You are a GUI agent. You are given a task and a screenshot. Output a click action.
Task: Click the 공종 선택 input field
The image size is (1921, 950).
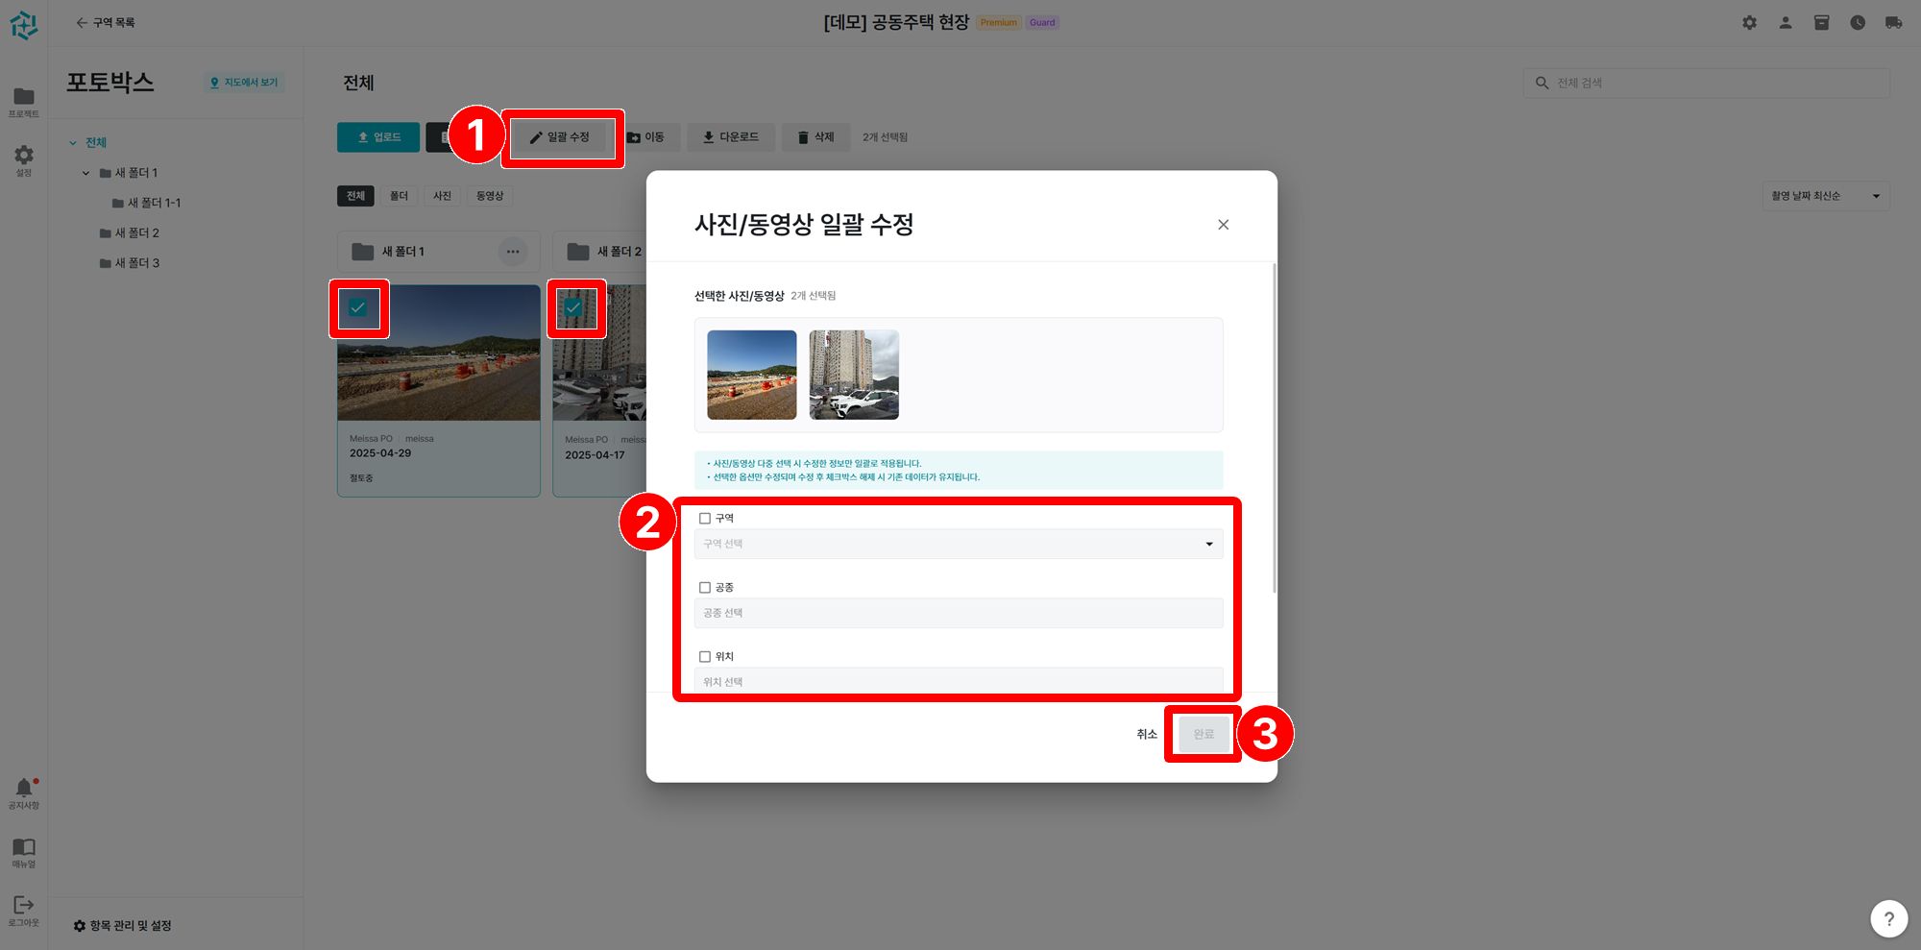click(958, 614)
